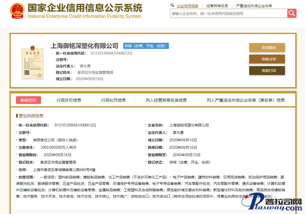Click the business term end date 2040年06月15日
The height and width of the screenshot is (214, 305).
pos(187,155)
